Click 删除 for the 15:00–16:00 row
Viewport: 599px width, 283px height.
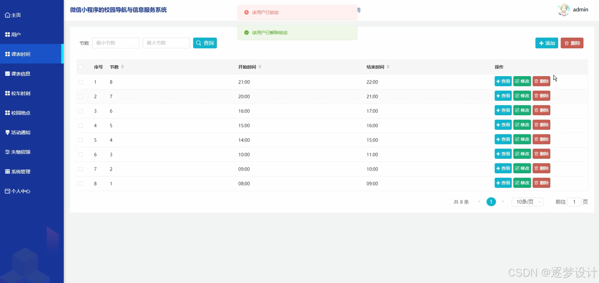[x=541, y=125]
